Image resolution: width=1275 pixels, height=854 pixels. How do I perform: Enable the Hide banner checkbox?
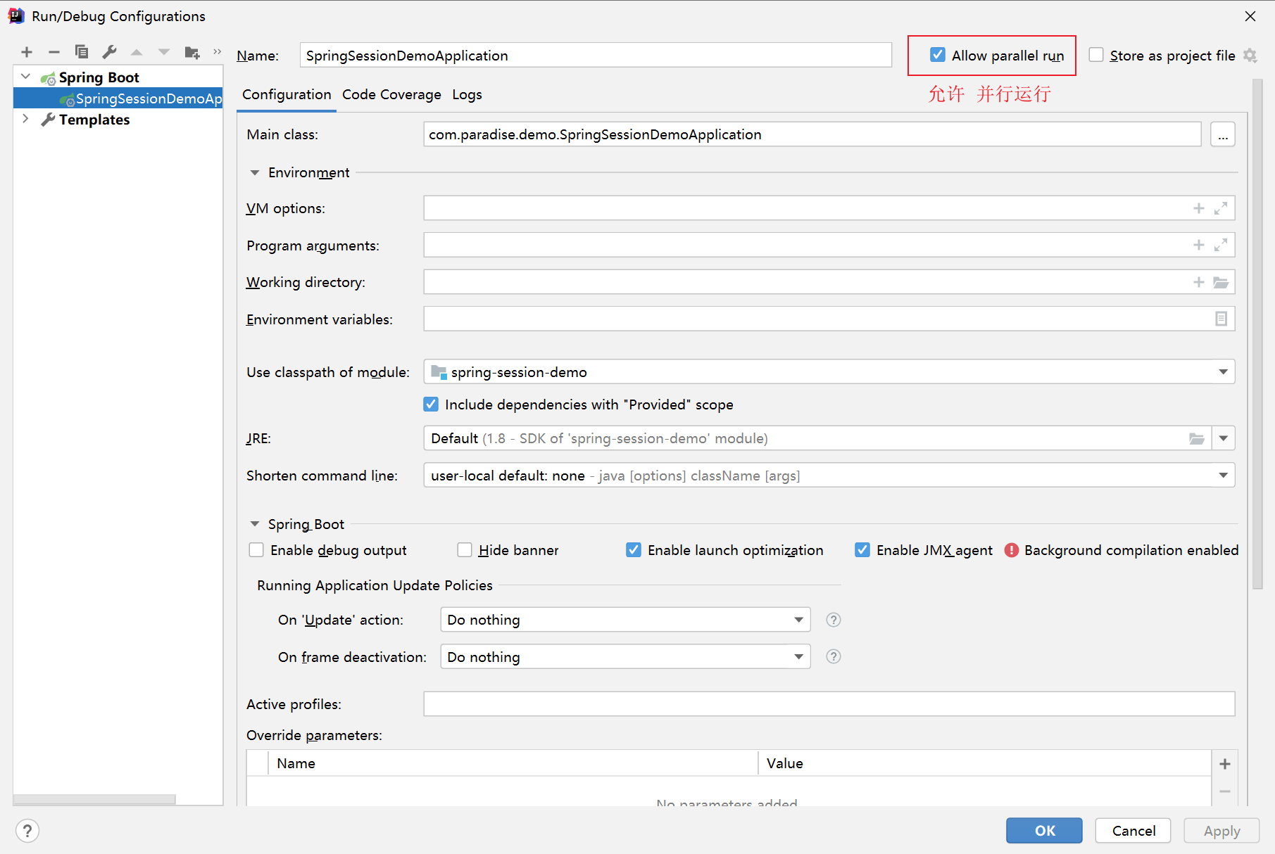(465, 550)
